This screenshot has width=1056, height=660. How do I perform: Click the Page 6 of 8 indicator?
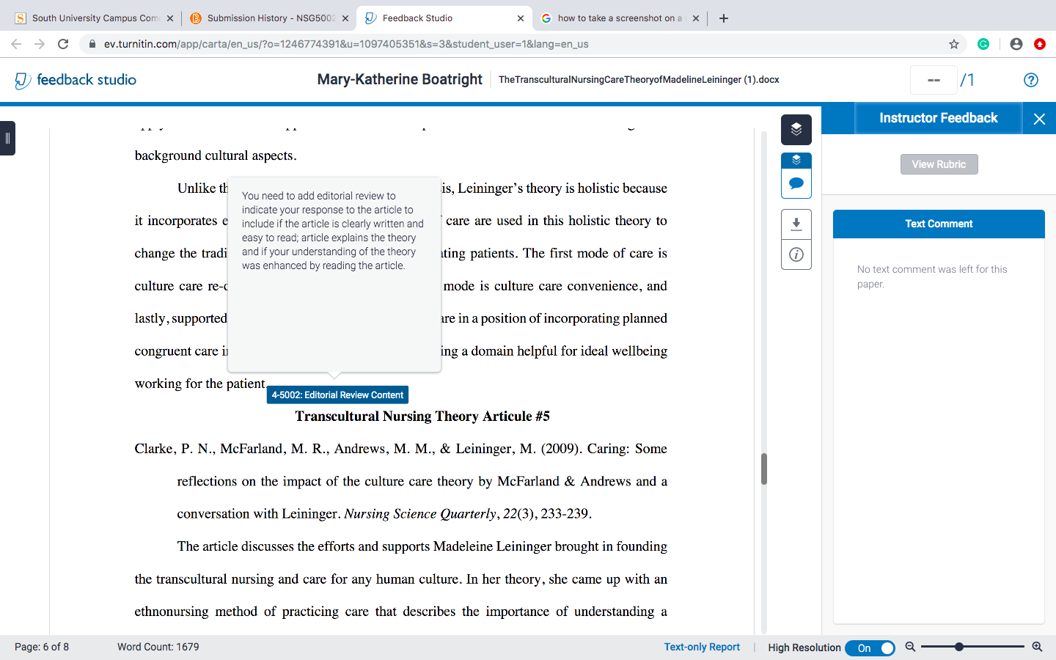coord(42,647)
